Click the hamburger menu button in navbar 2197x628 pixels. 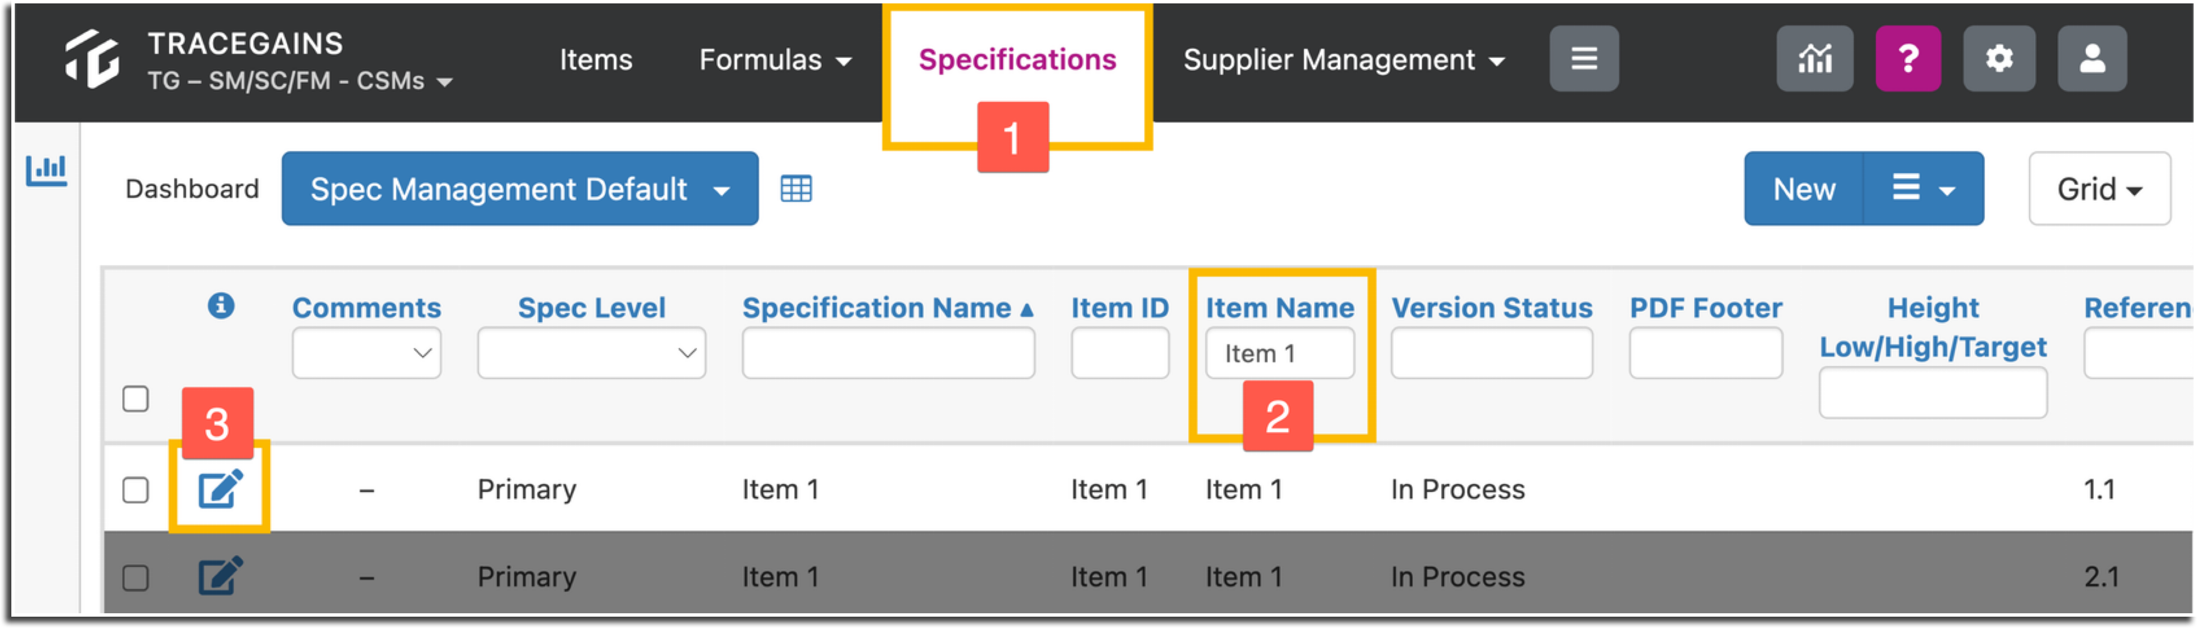[1584, 58]
